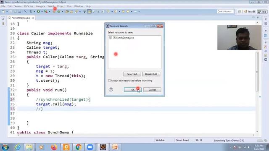The width and height of the screenshot is (269, 151).
Task: Click help question mark in dialog
Action: coord(111,89)
